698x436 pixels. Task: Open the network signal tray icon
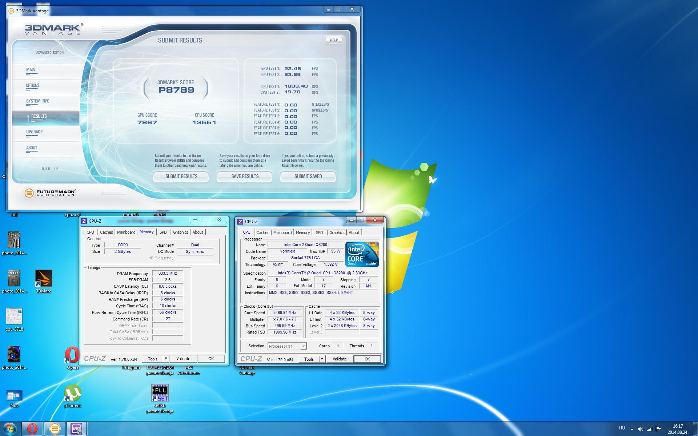coord(649,429)
